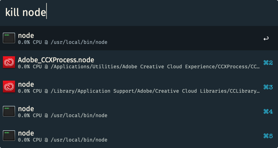Click the exec icon of the highlighted node result

pyautogui.click(x=9, y=38)
